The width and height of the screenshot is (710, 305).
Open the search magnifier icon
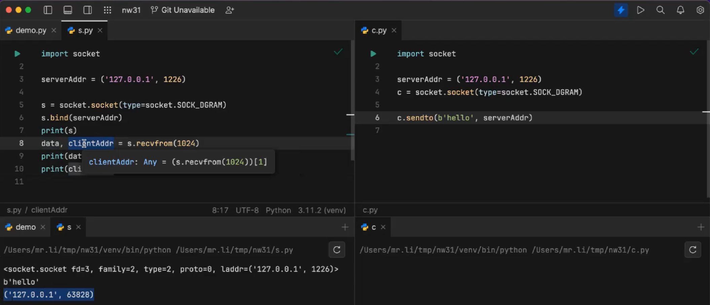tap(661, 10)
